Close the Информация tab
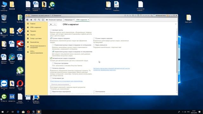The height and width of the screenshot is (114, 203). [x=74, y=20]
